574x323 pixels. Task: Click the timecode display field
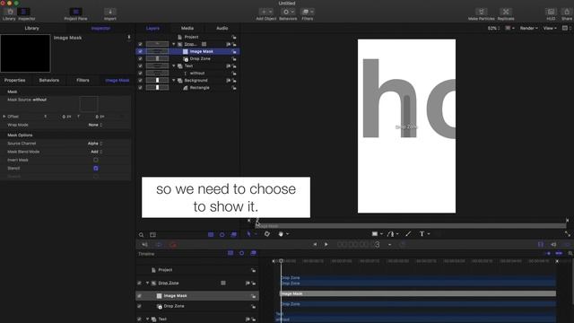(359, 245)
